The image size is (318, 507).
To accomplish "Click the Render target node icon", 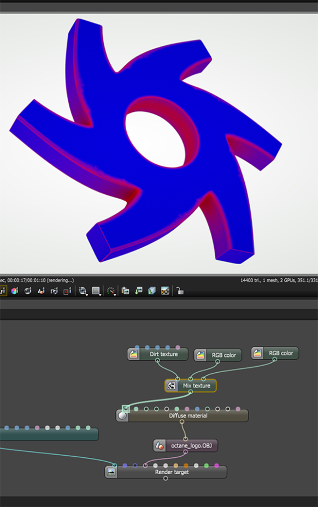I will tap(111, 472).
